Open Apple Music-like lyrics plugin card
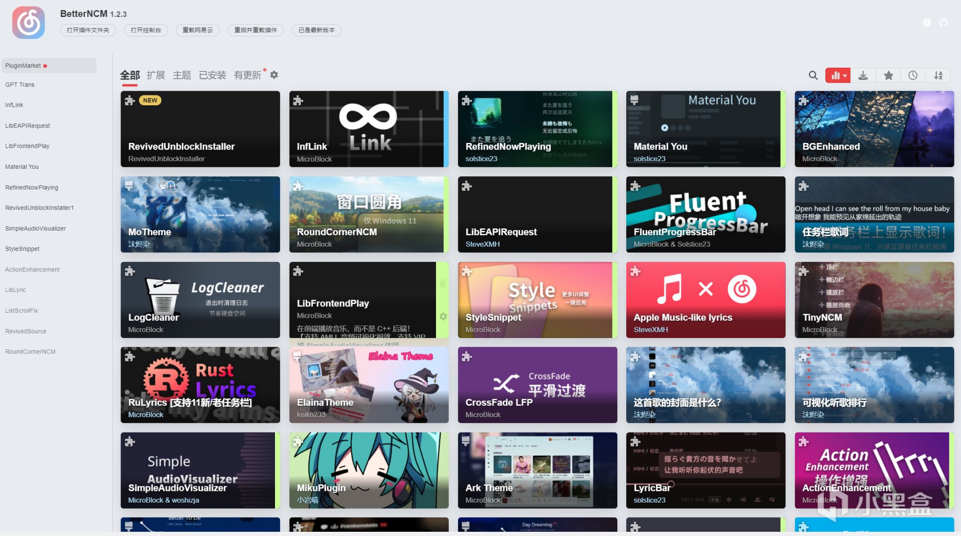961x536 pixels. 705,300
